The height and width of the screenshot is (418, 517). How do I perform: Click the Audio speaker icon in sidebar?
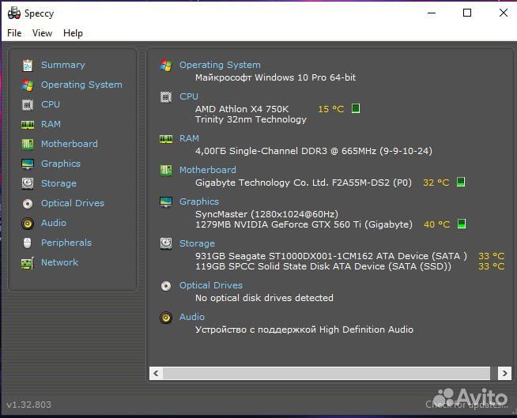click(28, 224)
